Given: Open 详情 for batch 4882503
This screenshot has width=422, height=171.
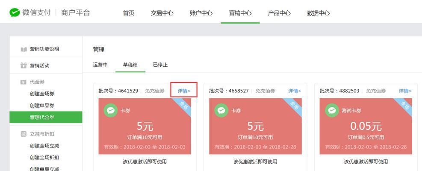Looking at the screenshot, I should click(x=405, y=91).
